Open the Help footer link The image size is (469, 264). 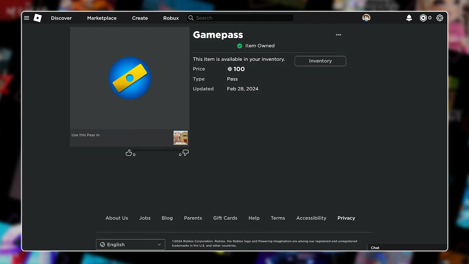click(254, 218)
